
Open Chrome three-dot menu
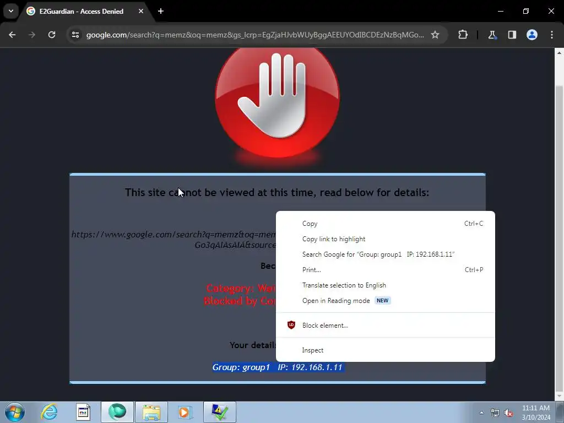[x=552, y=35]
